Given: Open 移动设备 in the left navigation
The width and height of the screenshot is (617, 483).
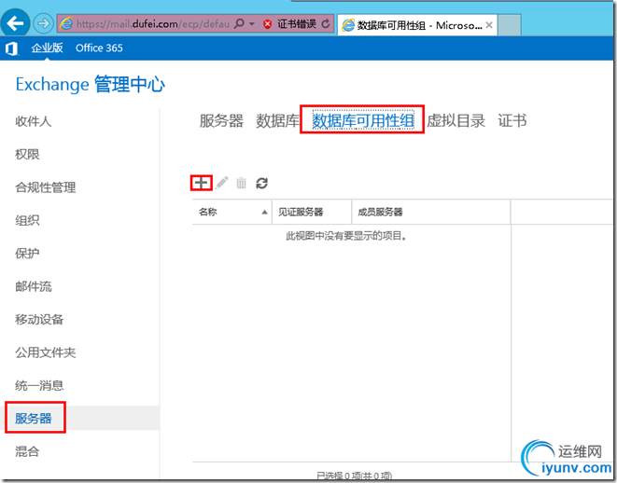Looking at the screenshot, I should 39,320.
